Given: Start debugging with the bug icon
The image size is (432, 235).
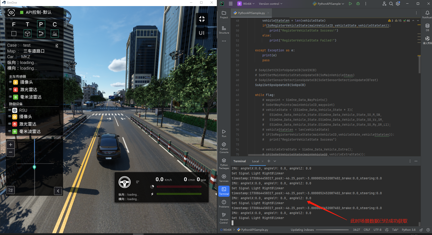Looking at the screenshot, I should [x=358, y=4].
